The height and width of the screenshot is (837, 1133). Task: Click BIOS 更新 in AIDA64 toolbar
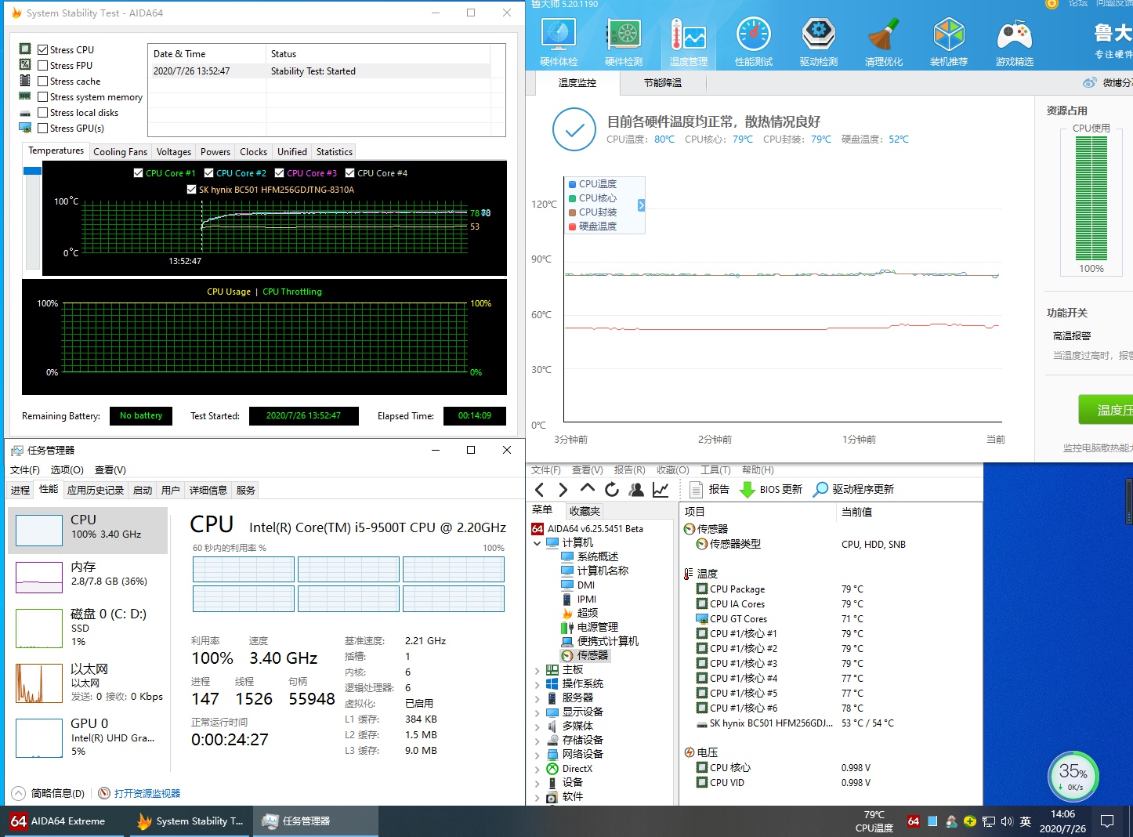[x=772, y=489]
